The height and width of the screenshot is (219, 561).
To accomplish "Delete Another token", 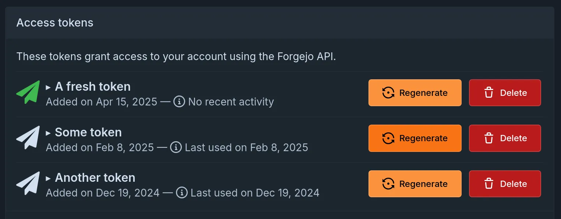I will (505, 184).
